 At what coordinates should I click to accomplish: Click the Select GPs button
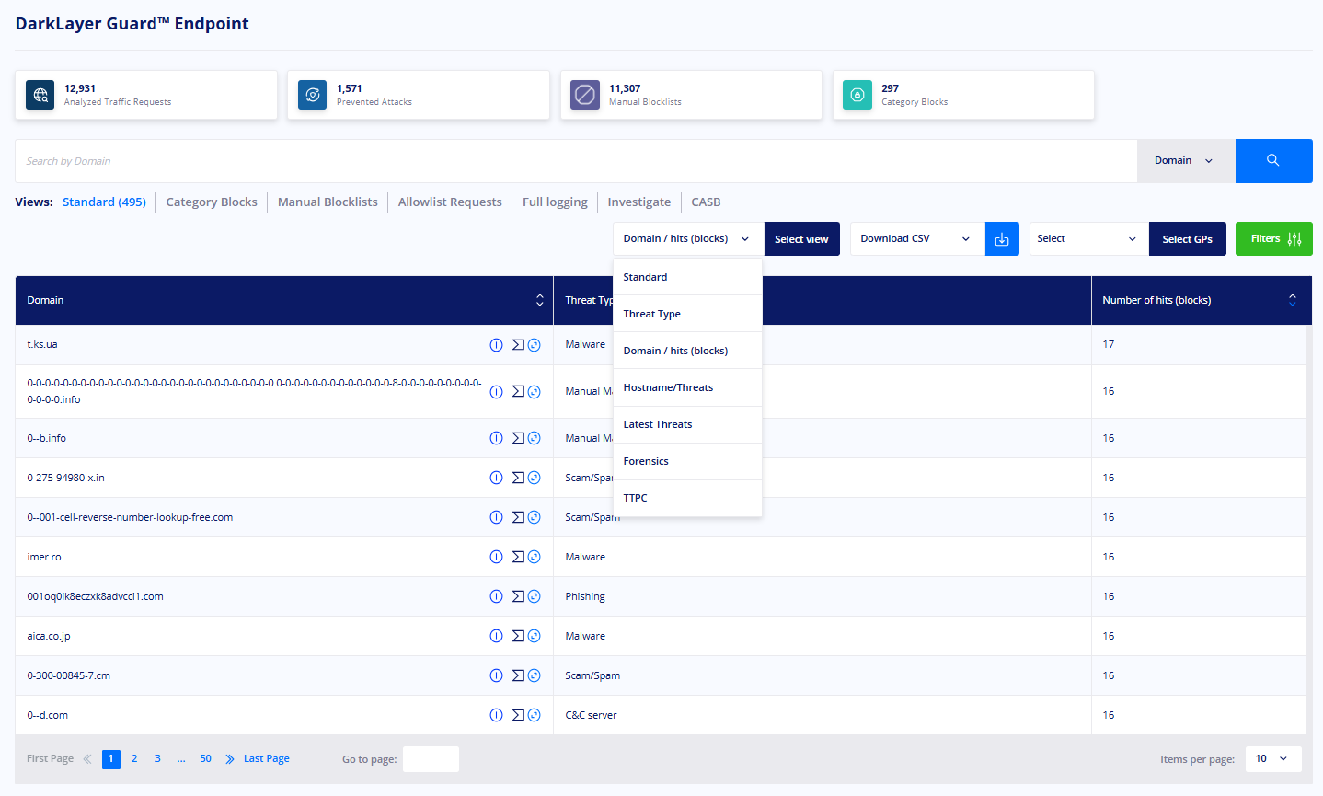pyautogui.click(x=1187, y=239)
